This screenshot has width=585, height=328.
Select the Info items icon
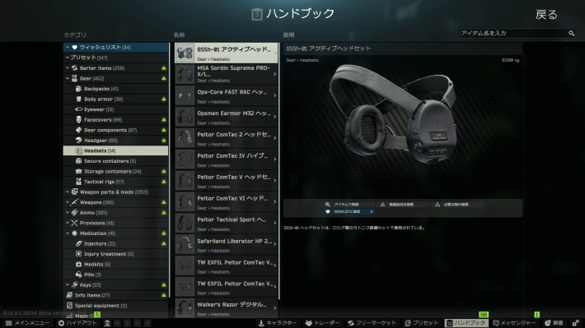(x=69, y=295)
